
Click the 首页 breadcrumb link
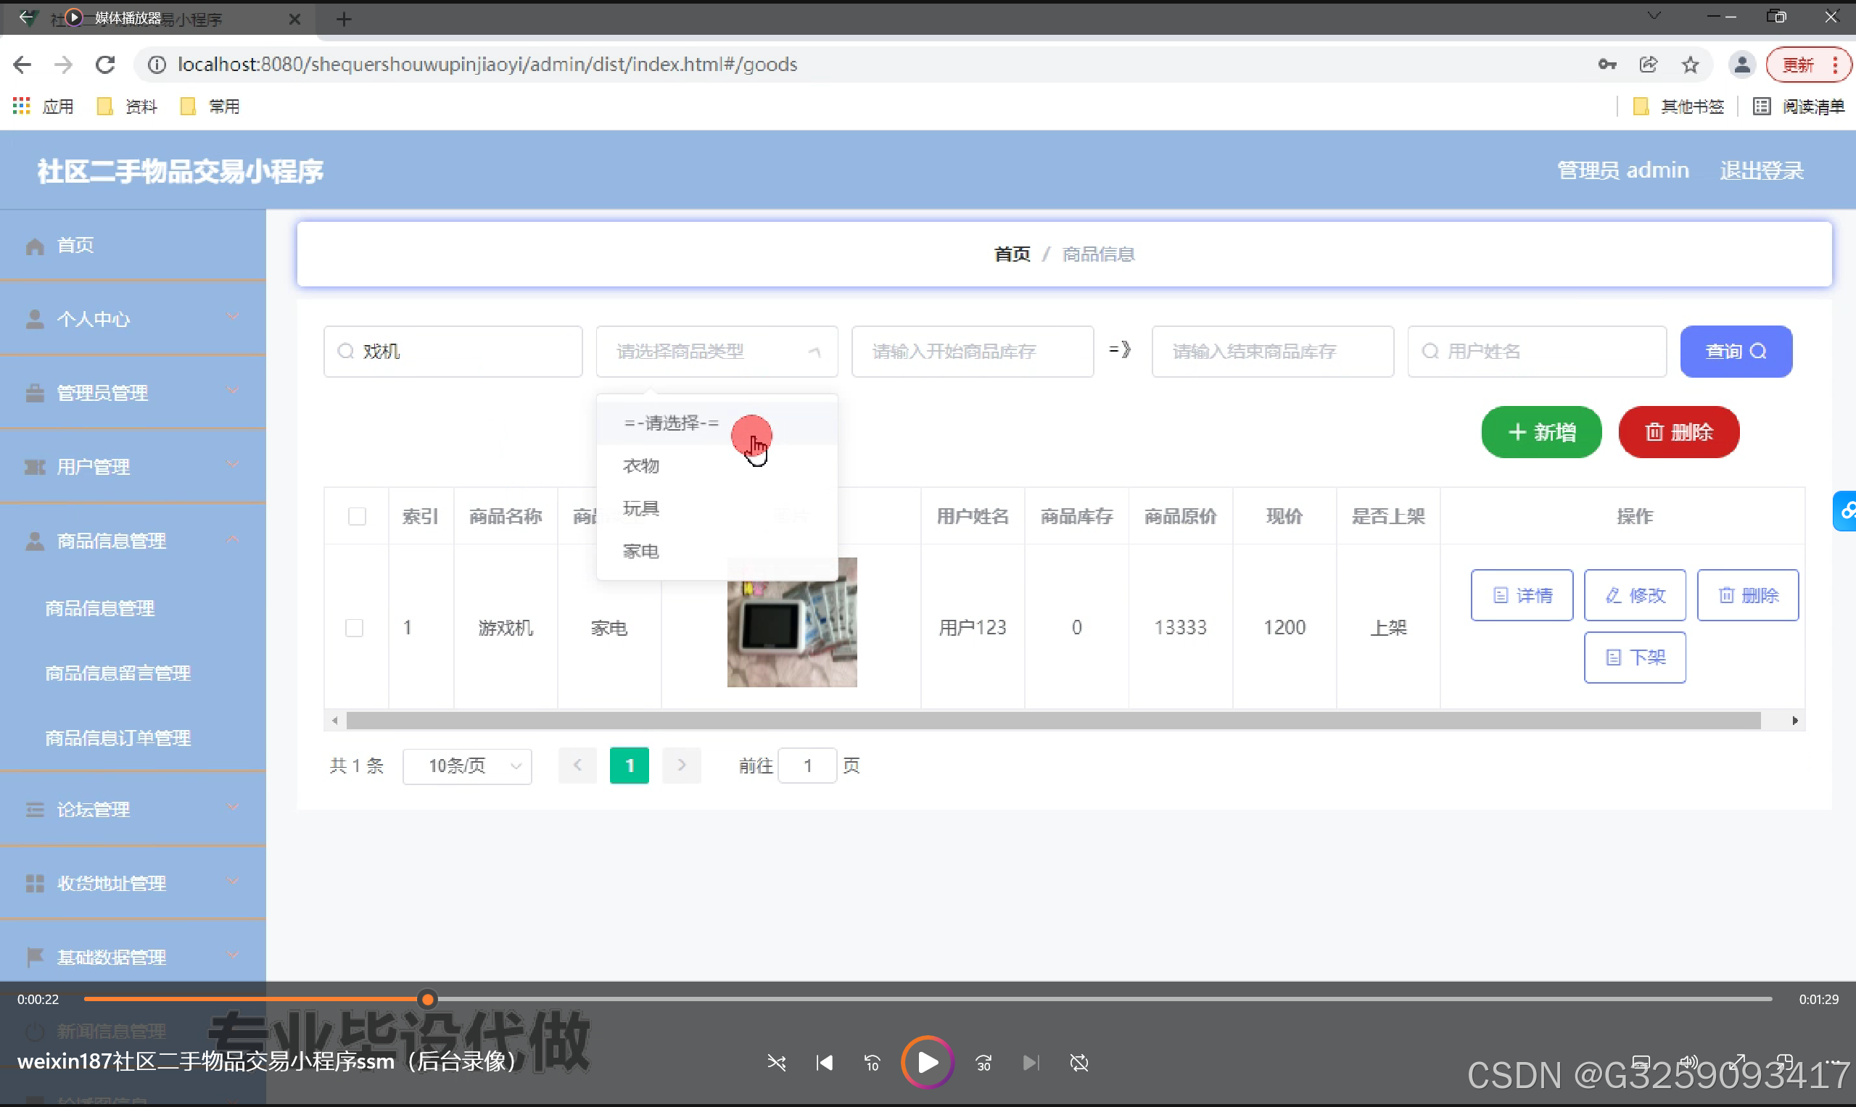point(1012,254)
